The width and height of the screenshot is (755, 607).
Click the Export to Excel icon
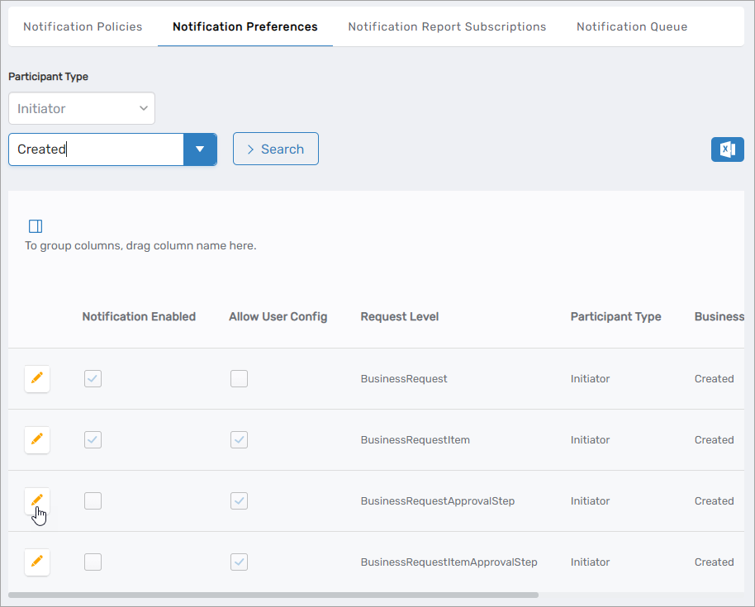727,149
